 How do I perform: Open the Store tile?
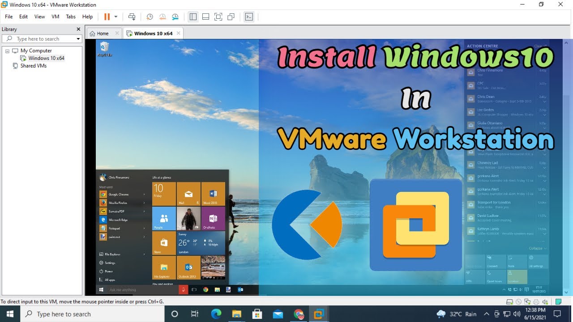point(164,243)
